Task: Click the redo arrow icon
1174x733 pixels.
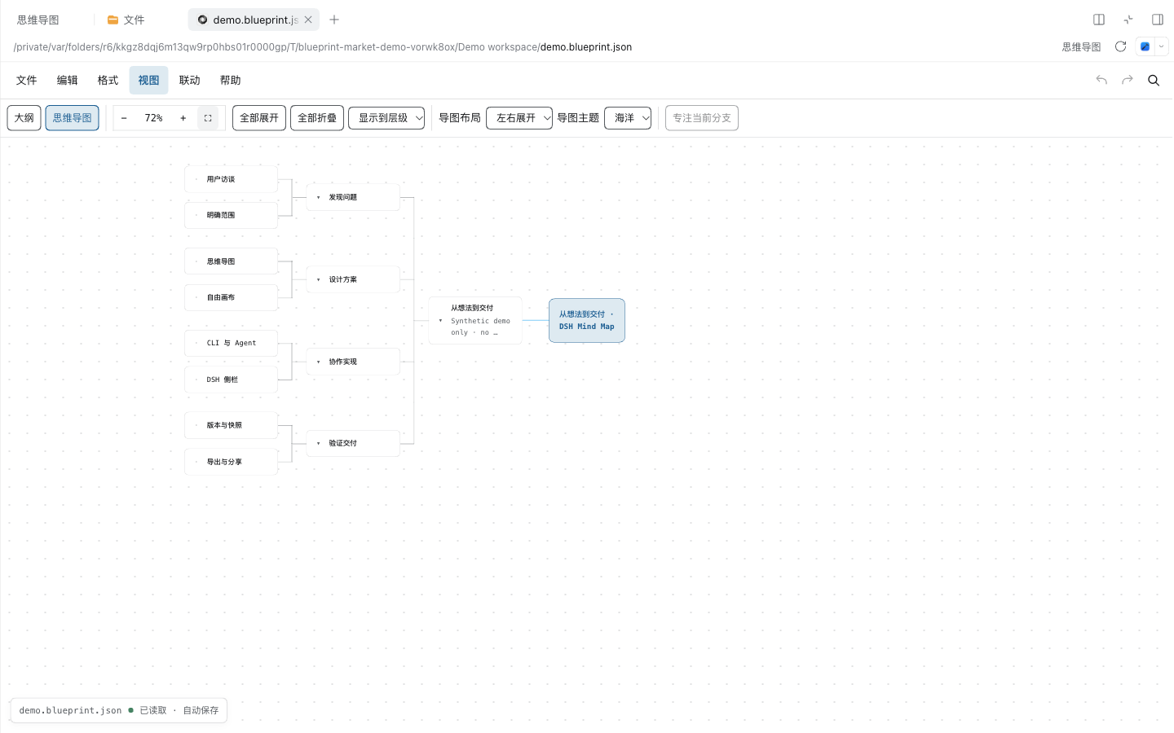Action: pyautogui.click(x=1128, y=80)
